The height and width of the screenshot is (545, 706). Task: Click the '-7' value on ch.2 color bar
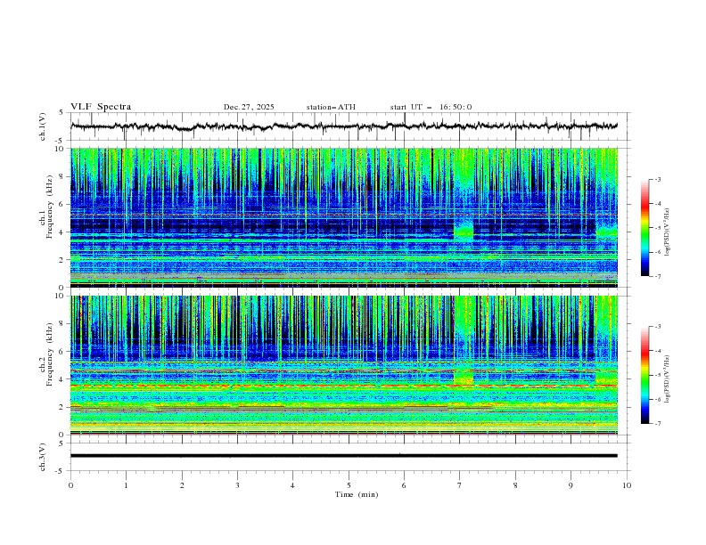(x=657, y=424)
